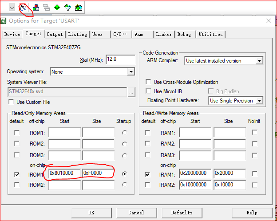Open the Output tab

click(x=55, y=34)
